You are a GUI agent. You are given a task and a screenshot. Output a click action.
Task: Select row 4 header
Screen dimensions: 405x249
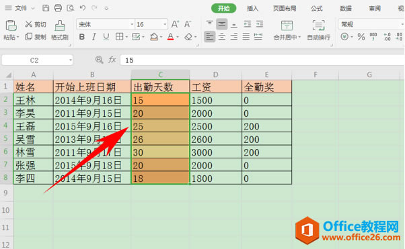(x=6, y=126)
